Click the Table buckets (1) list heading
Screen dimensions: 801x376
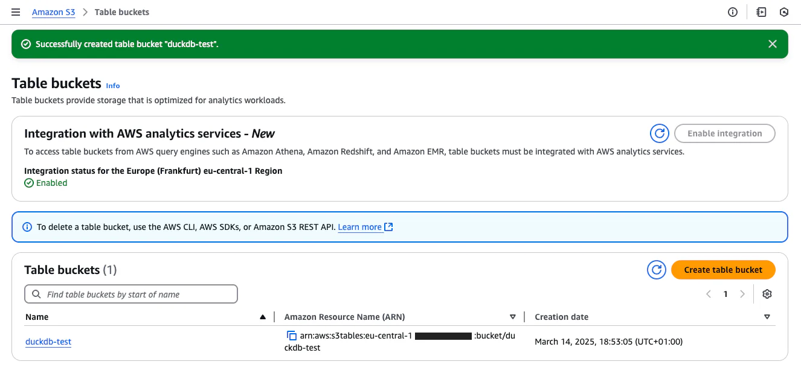(71, 270)
